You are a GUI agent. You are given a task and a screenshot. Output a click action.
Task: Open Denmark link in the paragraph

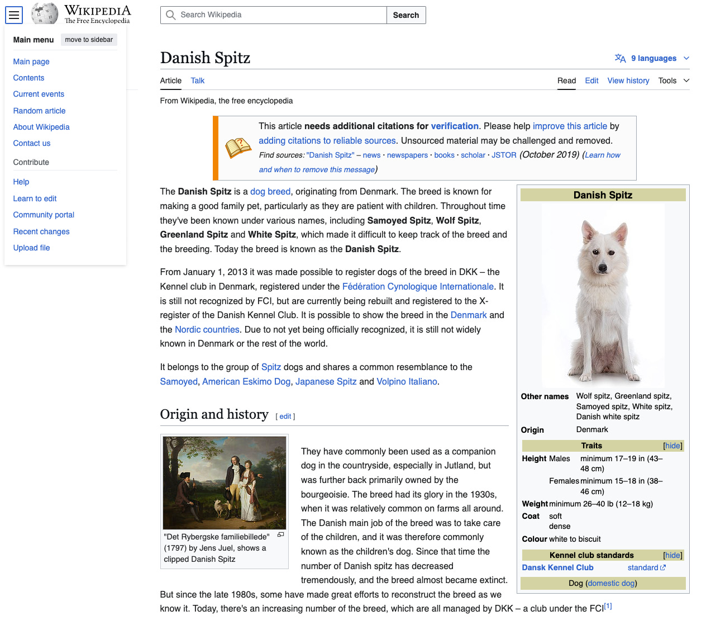469,315
